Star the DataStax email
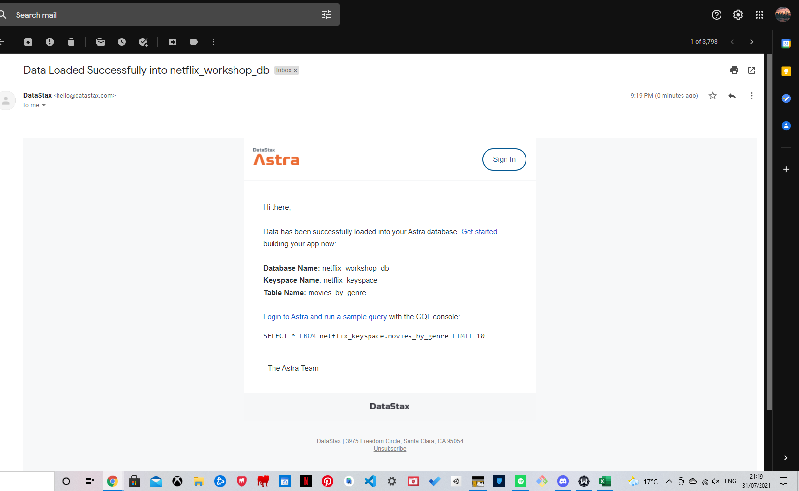Screen dimensions: 799x491 tap(712, 96)
